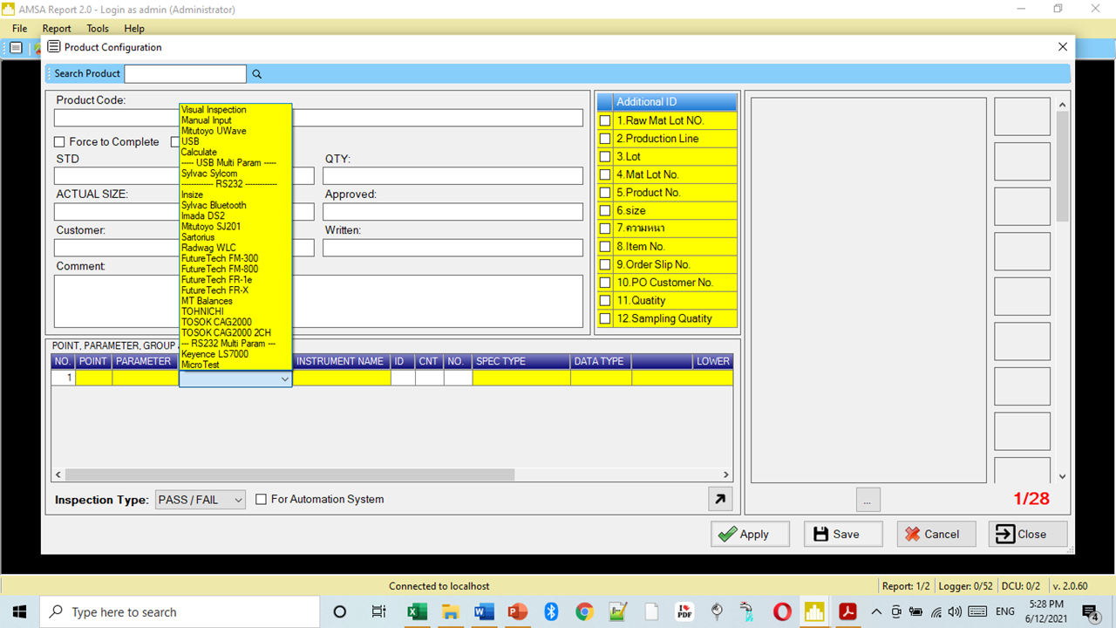Viewport: 1116px width, 628px height.
Task: Enable the Force to Complete checkbox
Action: [x=59, y=142]
